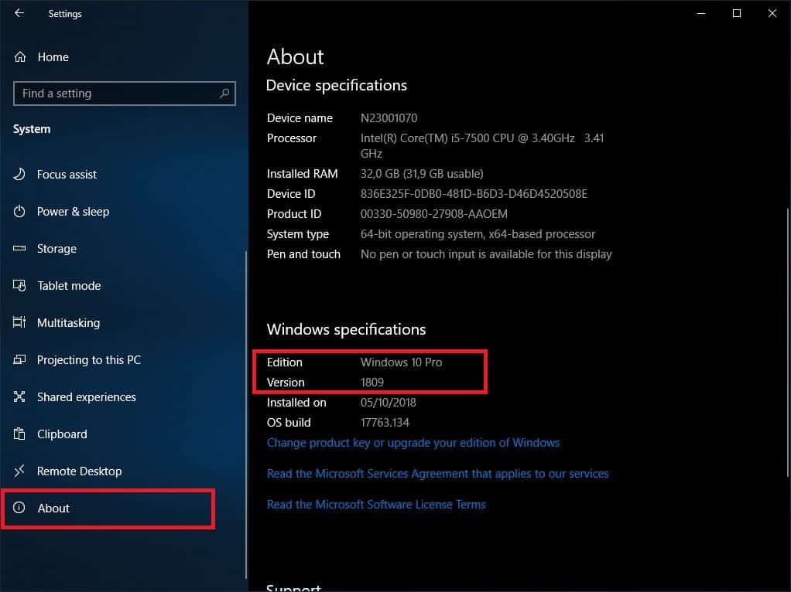791x592 pixels.
Task: Click the Tablet mode icon
Action: pos(19,286)
